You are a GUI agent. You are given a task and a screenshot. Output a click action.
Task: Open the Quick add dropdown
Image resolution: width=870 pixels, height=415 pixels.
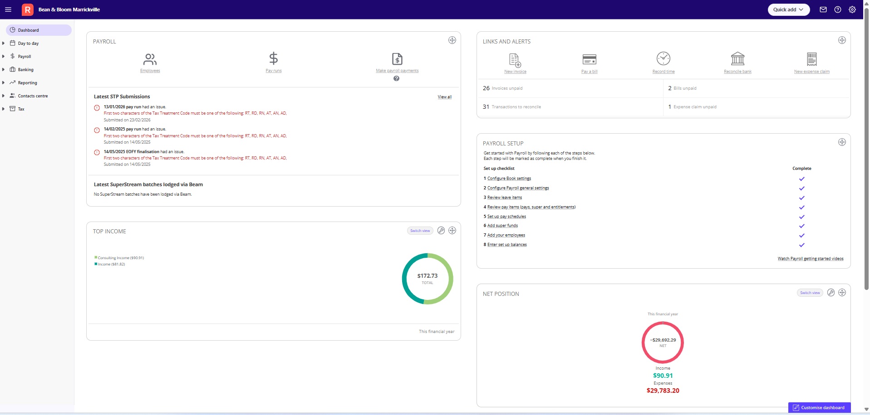click(x=788, y=10)
